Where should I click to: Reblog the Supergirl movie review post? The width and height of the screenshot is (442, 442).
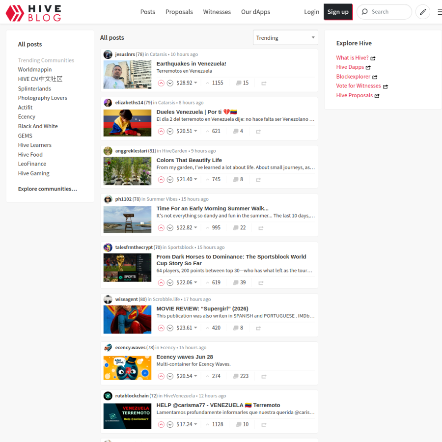[258, 329]
